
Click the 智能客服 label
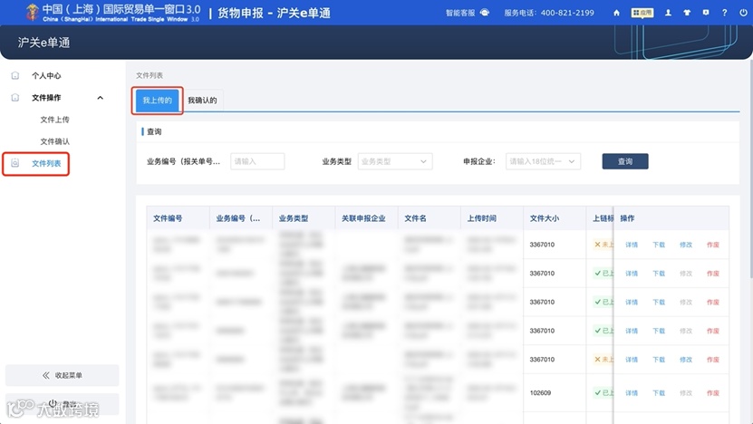460,13
